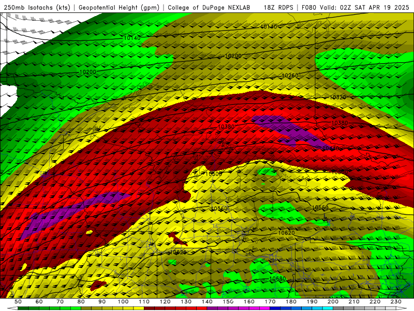This screenshot has height=311, width=414.
Task: Click the 'College of DuPage NEXLAB' header text
Action: [x=209, y=8]
